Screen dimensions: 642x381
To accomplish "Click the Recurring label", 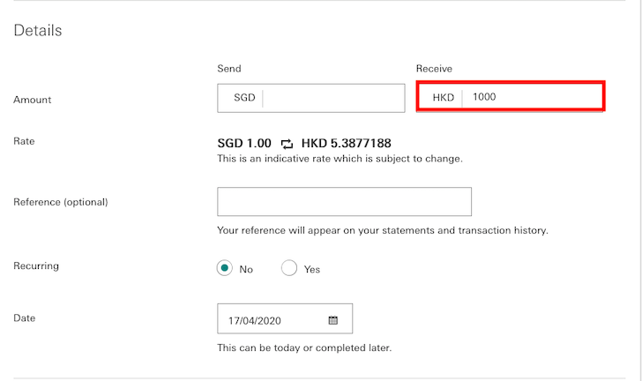I will [36, 265].
